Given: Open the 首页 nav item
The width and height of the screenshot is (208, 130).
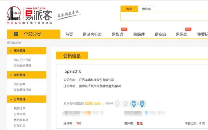Looking at the screenshot, I should pyautogui.click(x=69, y=34).
